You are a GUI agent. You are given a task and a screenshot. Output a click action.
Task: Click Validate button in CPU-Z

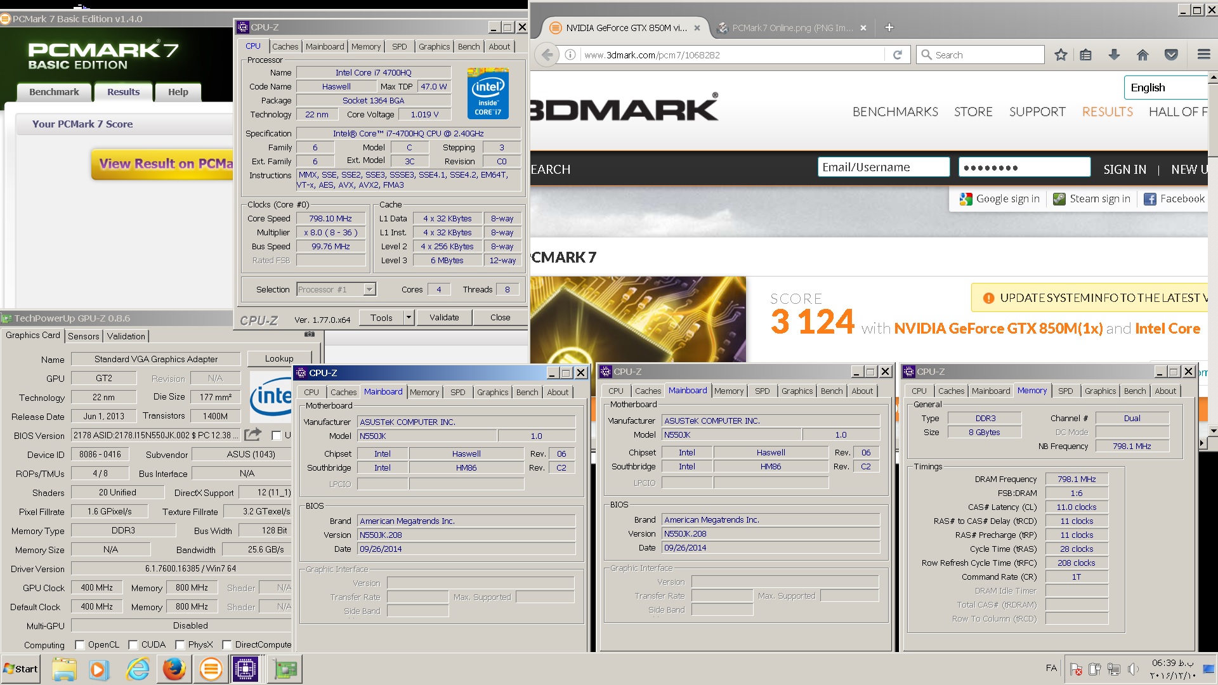[444, 317]
